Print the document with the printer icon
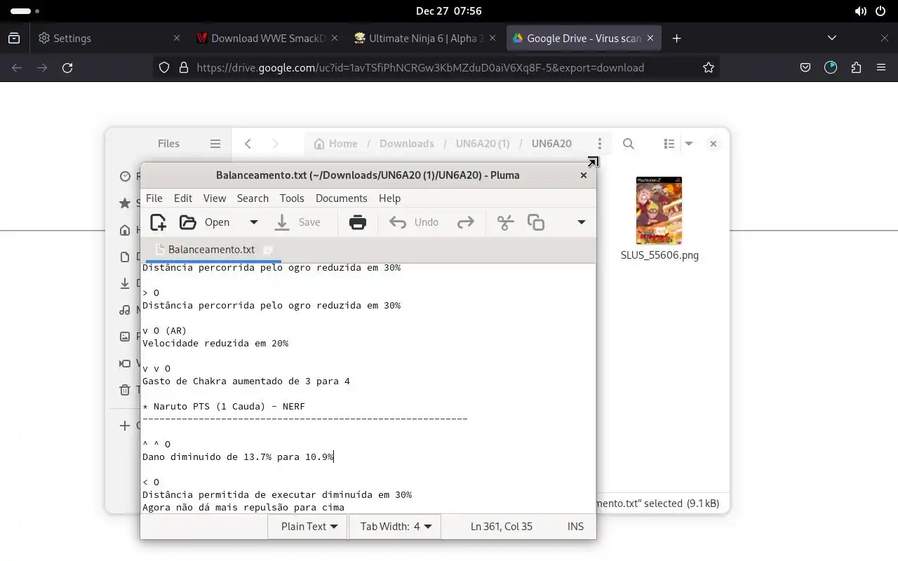This screenshot has width=898, height=561. click(x=358, y=222)
